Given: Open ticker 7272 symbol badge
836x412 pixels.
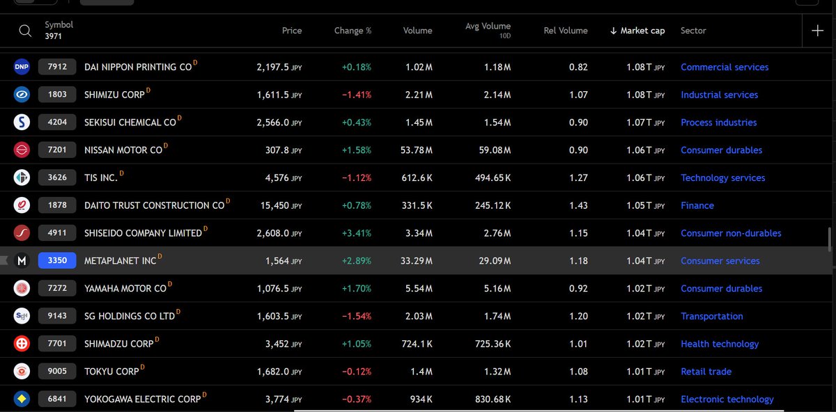Looking at the screenshot, I should click(x=57, y=288).
